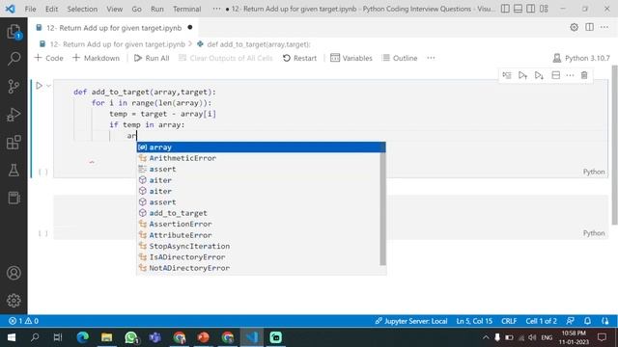The height and width of the screenshot is (347, 618).
Task: Open Run and Debug view
Action: (14, 115)
